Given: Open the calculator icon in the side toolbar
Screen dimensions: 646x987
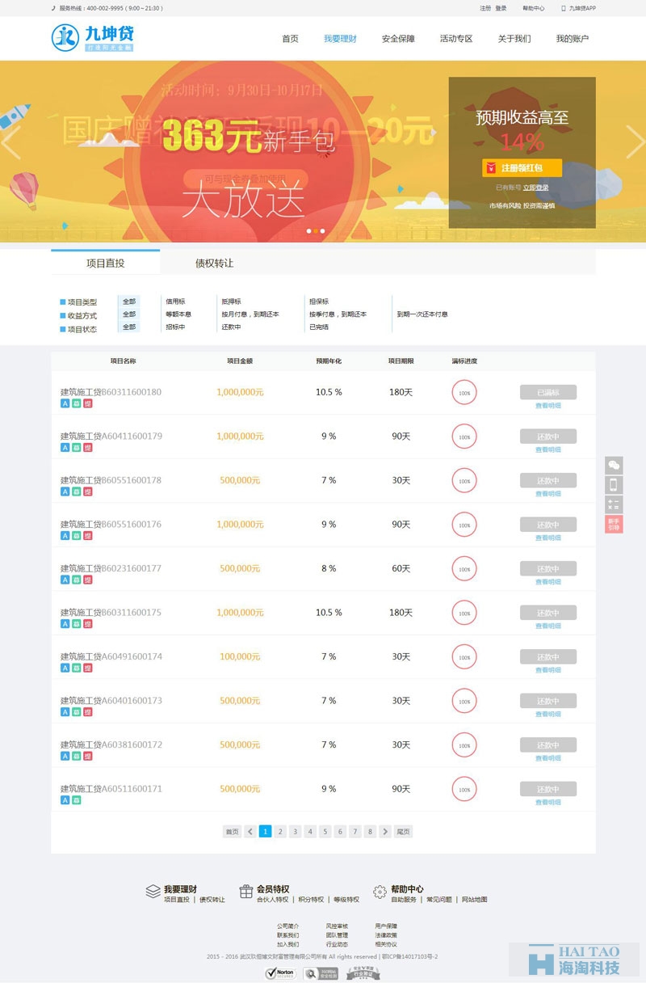Looking at the screenshot, I should pos(614,504).
